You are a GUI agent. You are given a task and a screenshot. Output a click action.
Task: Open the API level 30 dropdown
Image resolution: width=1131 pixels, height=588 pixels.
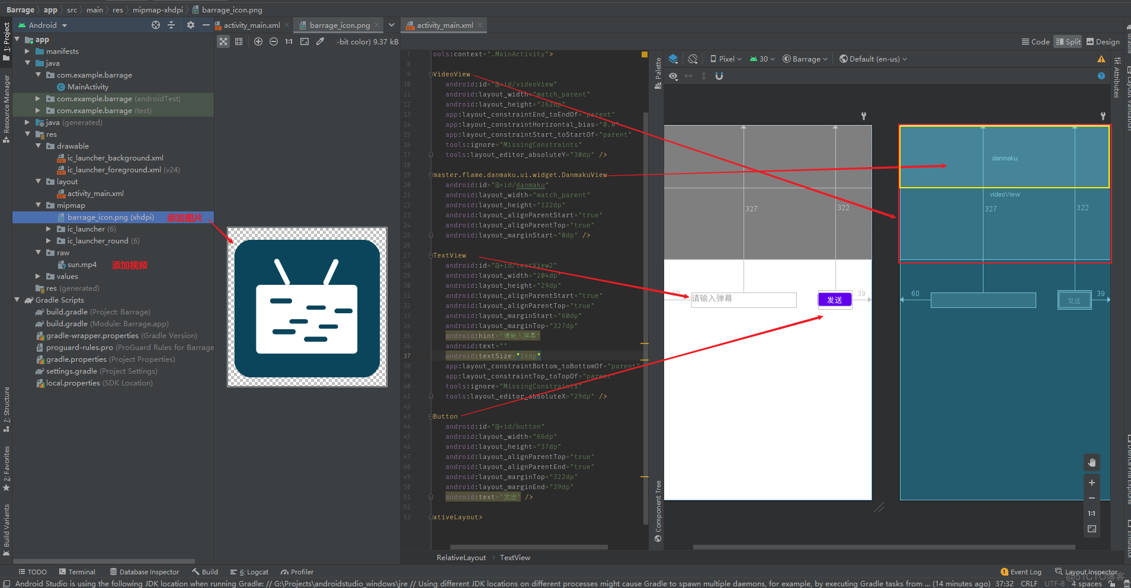tap(762, 59)
